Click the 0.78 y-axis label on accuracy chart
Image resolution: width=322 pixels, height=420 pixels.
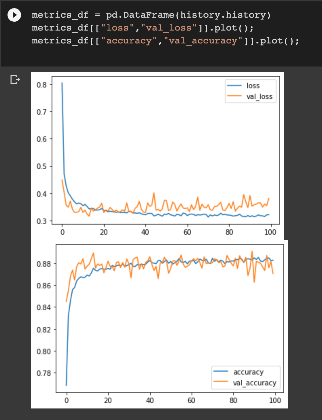click(43, 373)
